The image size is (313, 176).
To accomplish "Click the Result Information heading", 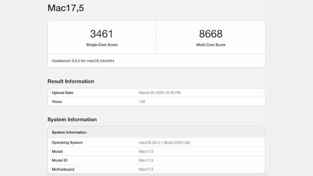I will (71, 81).
